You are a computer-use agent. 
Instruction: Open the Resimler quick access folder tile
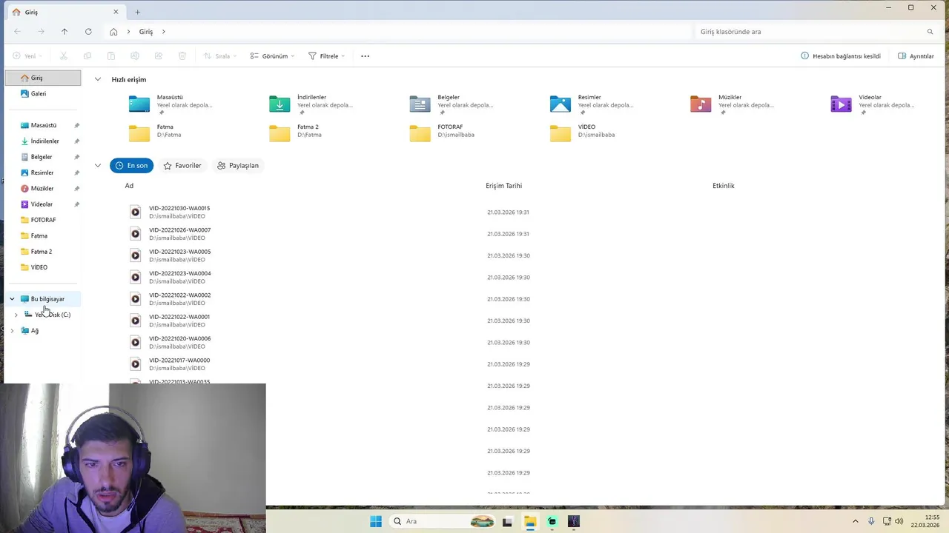pyautogui.click(x=593, y=104)
